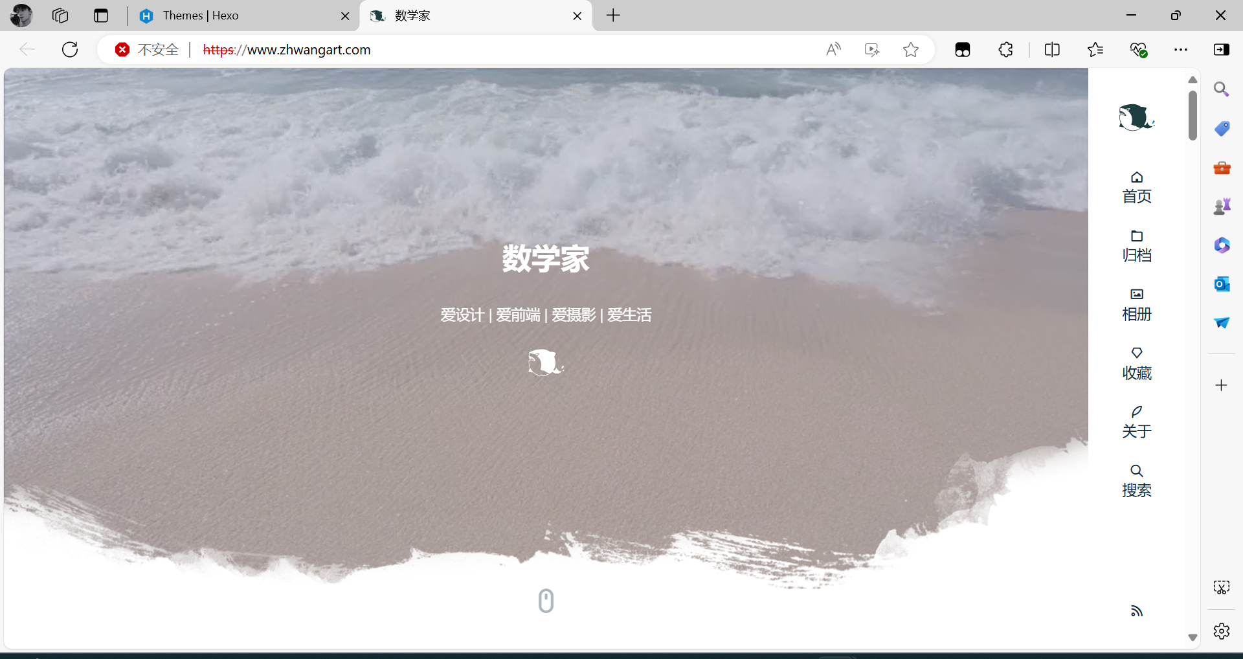
Task: Click the address bar URL field
Action: pyautogui.click(x=287, y=50)
